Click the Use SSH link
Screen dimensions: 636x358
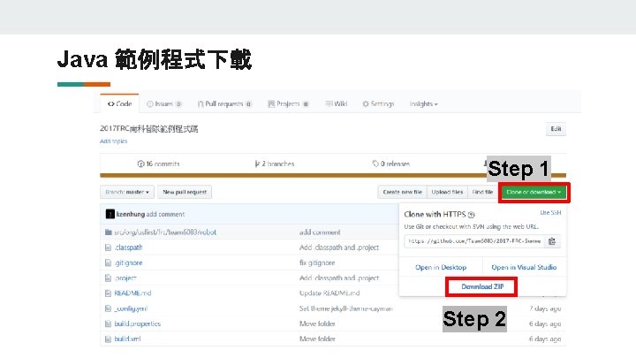pos(550,213)
